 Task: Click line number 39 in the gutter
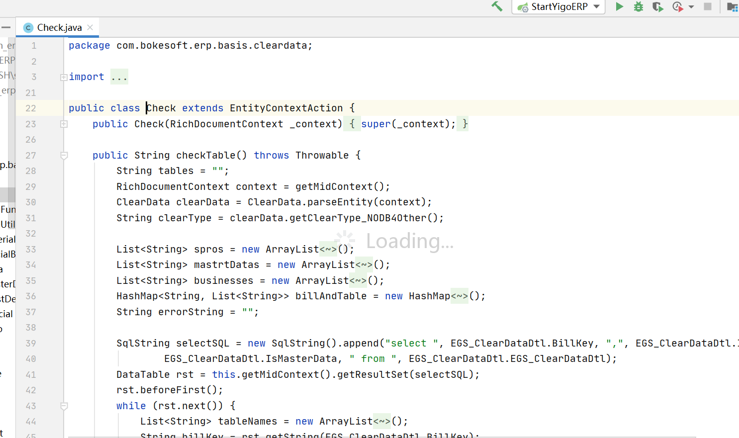[x=31, y=343]
